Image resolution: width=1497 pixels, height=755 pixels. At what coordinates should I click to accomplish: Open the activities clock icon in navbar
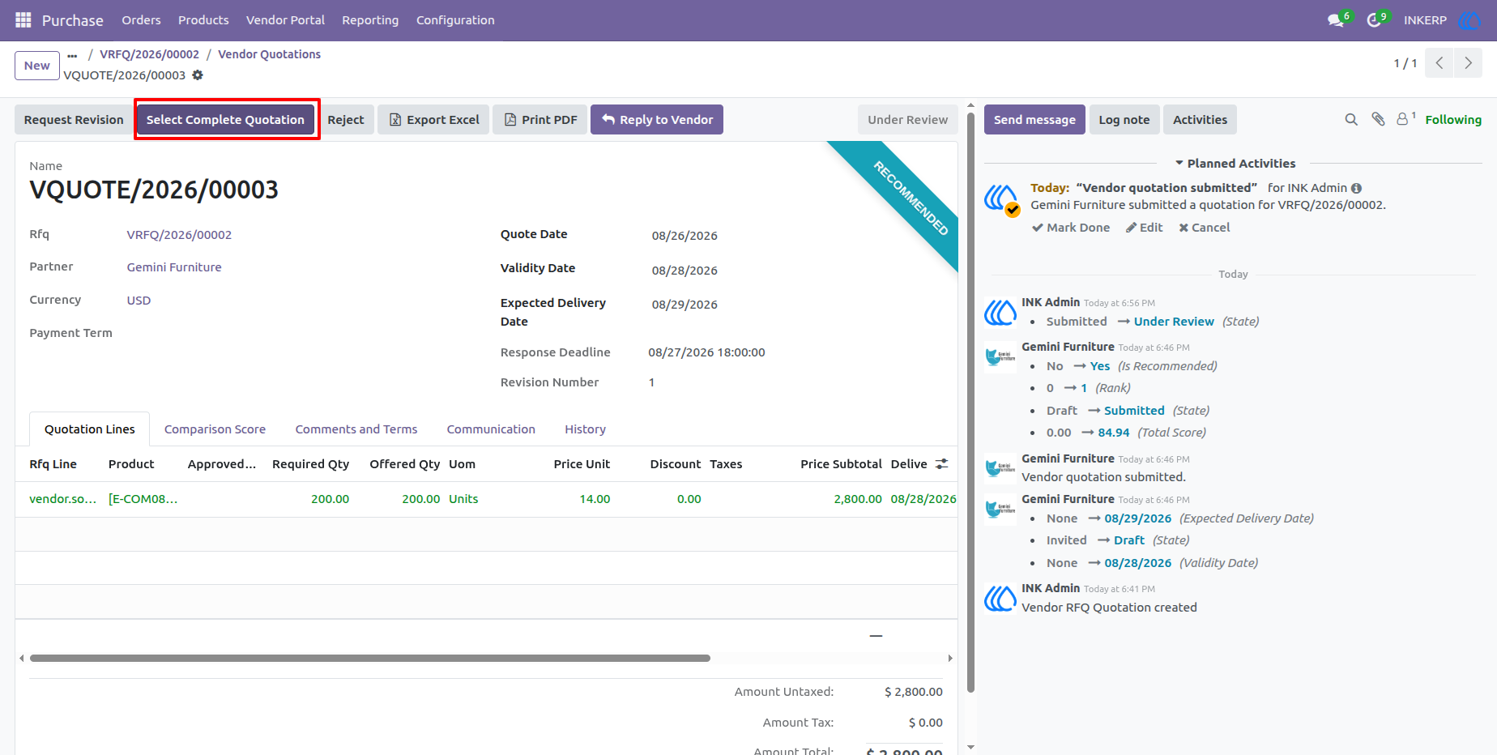1374,20
